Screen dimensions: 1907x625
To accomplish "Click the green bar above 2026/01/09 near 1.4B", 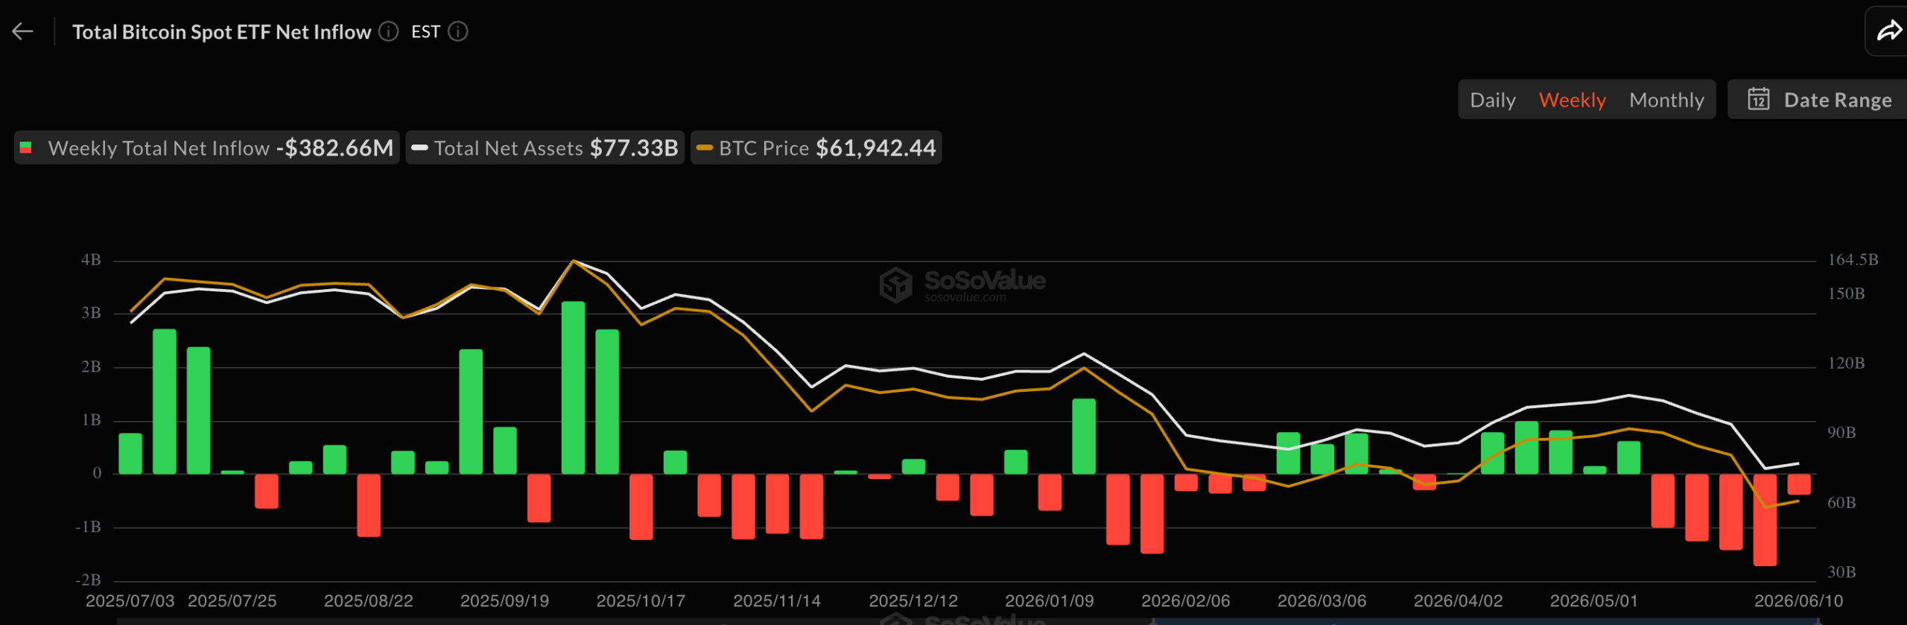I will 1084,437.
